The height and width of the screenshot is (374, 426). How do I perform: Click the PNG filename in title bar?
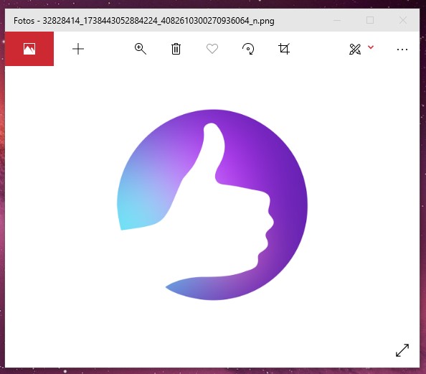click(x=158, y=21)
